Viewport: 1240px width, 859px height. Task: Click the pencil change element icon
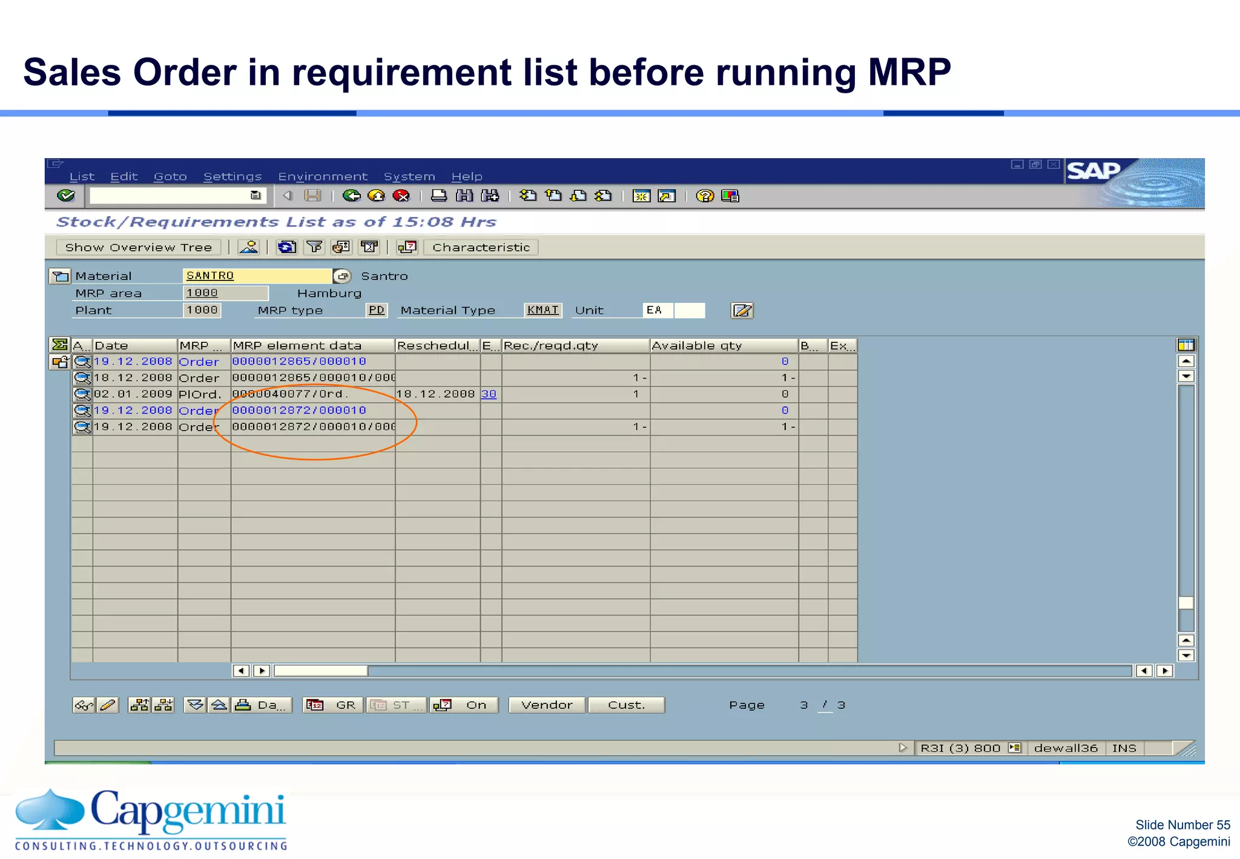tap(108, 705)
